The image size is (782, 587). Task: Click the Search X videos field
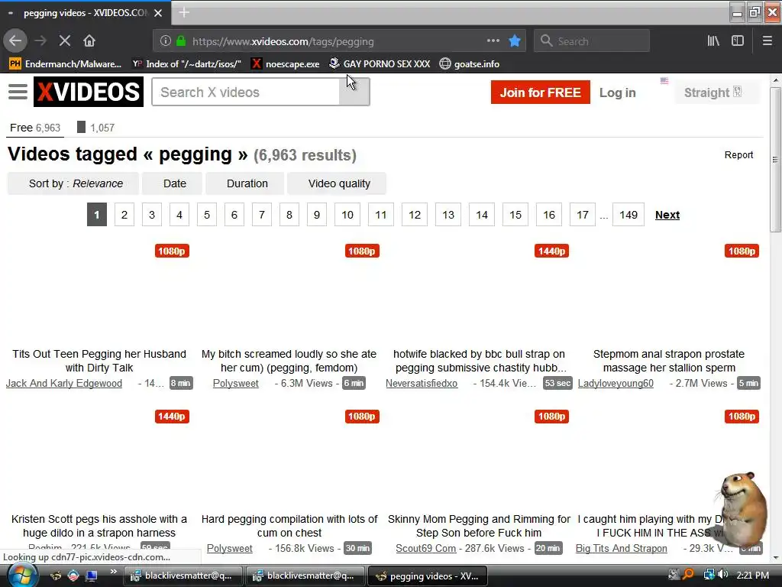coord(245,92)
